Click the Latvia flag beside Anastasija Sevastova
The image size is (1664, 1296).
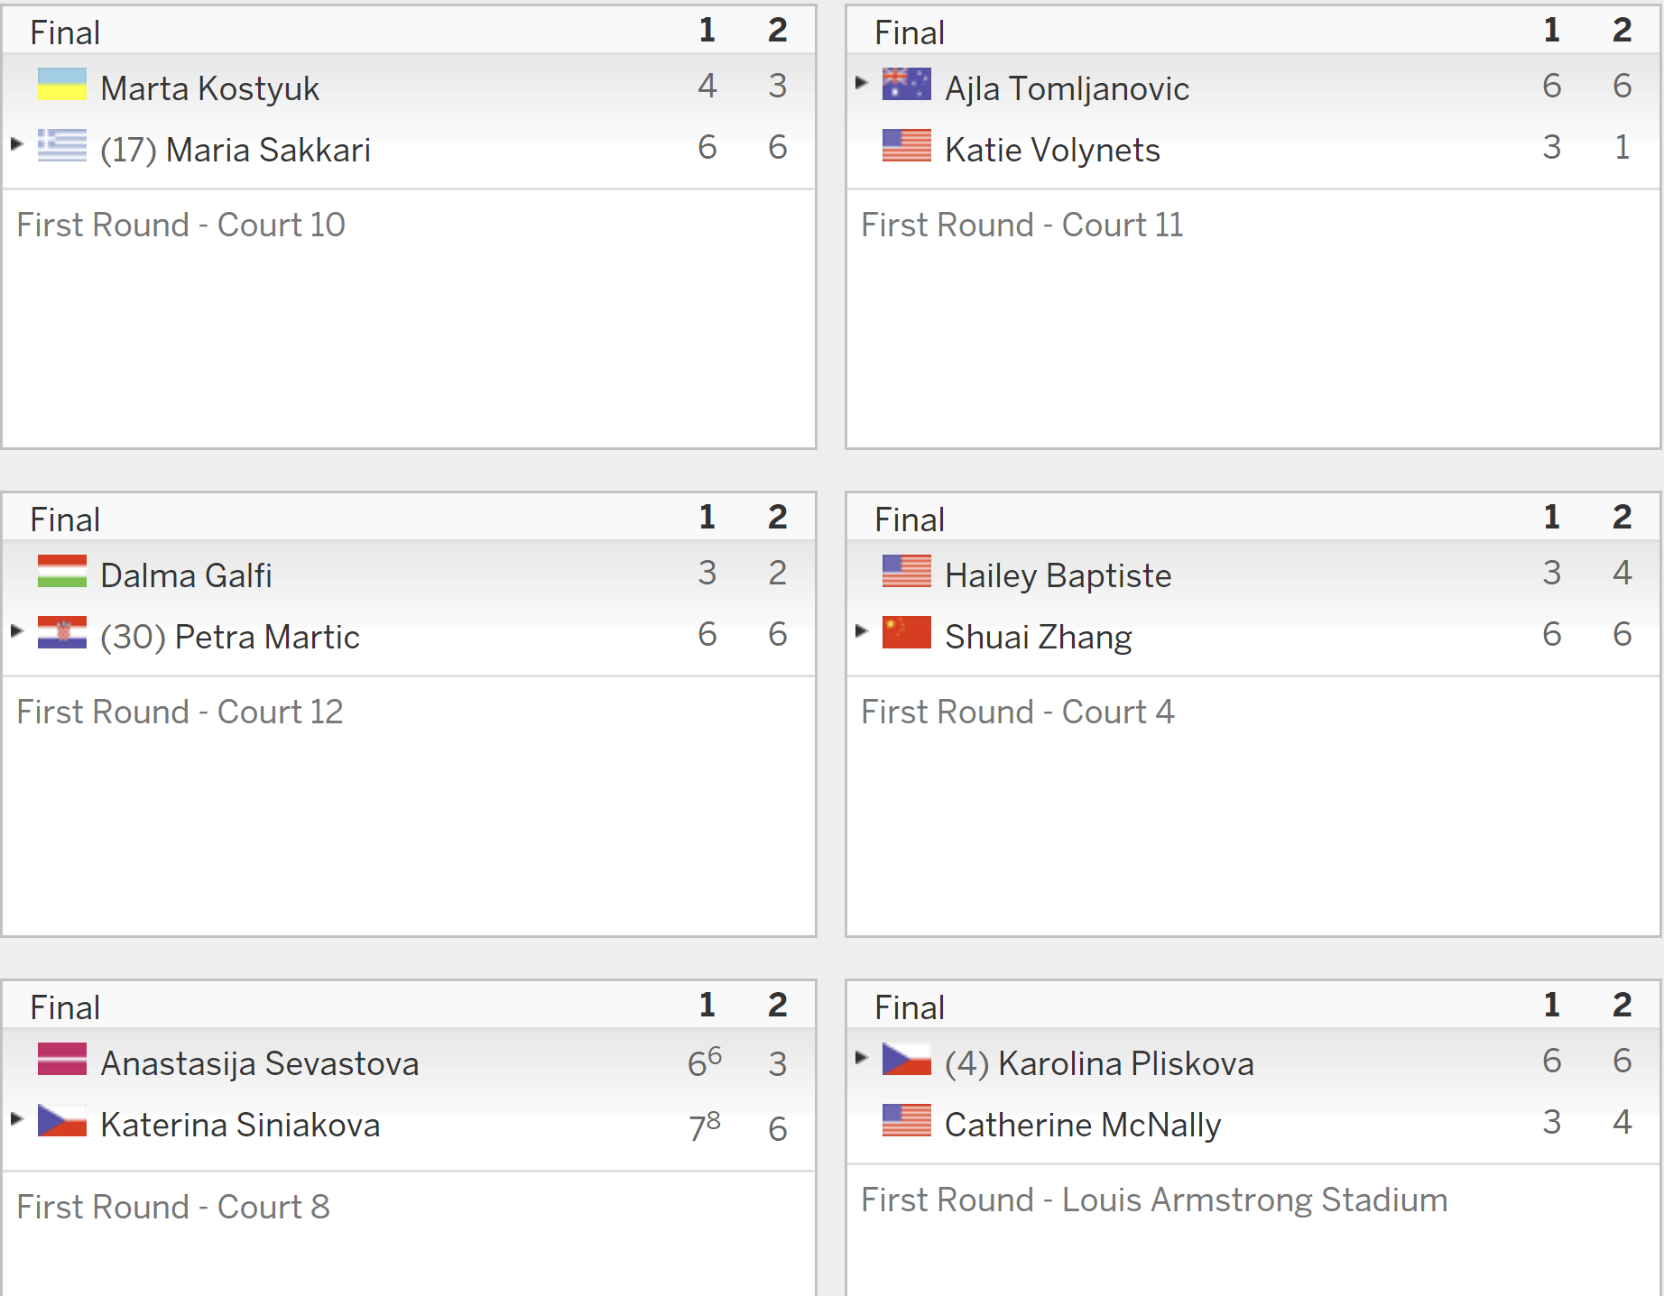(x=62, y=1060)
